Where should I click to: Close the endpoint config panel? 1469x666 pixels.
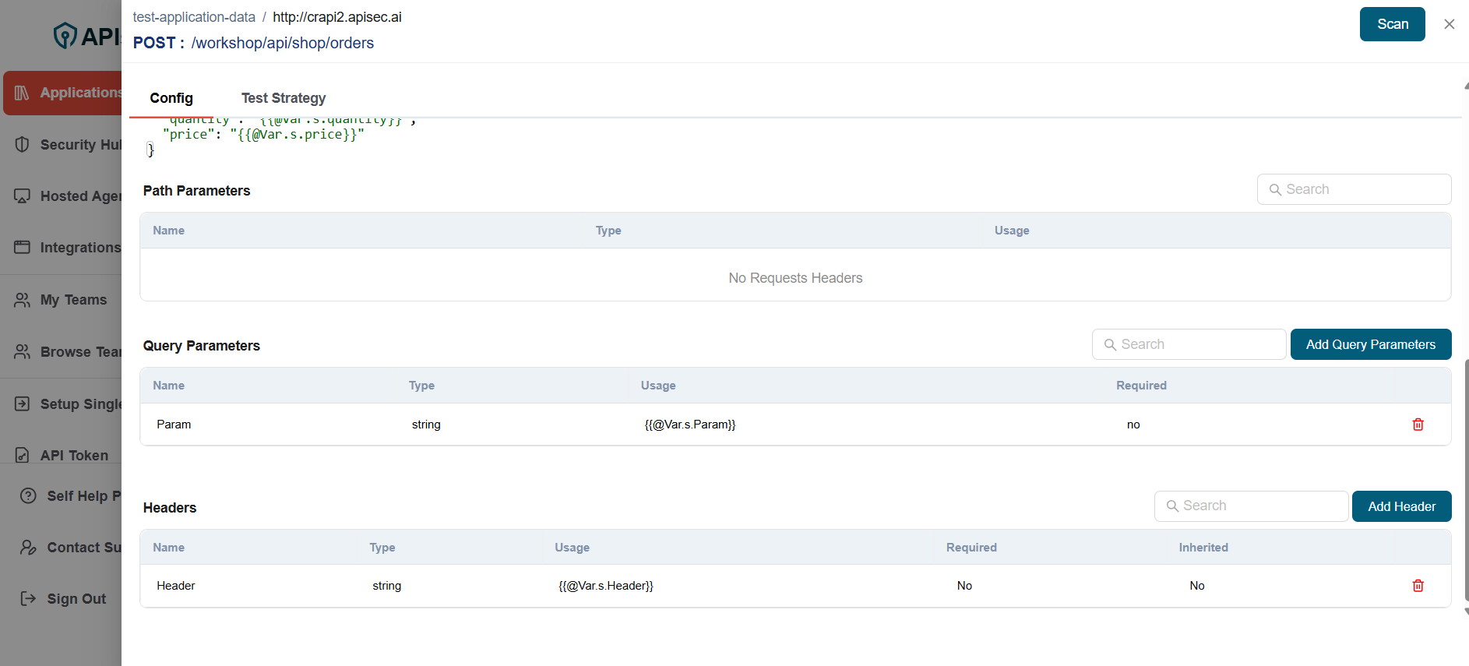pyautogui.click(x=1449, y=24)
